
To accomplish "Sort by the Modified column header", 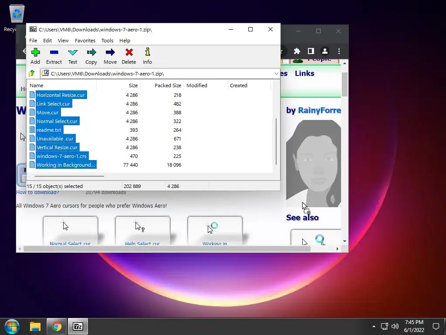I will point(205,85).
